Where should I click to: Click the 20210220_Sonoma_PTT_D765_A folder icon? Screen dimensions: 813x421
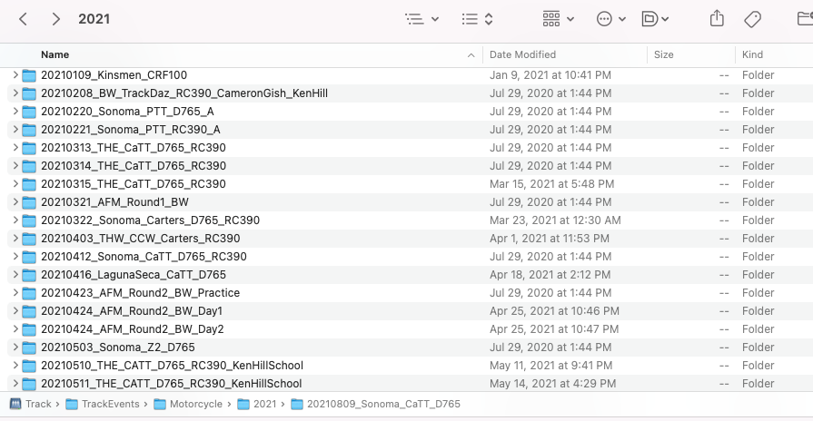click(29, 112)
